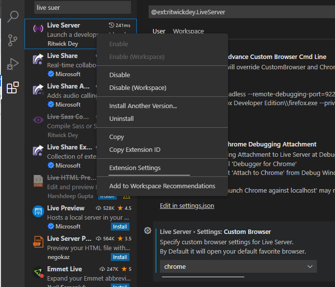Click the Live Share extension icon

[38, 59]
